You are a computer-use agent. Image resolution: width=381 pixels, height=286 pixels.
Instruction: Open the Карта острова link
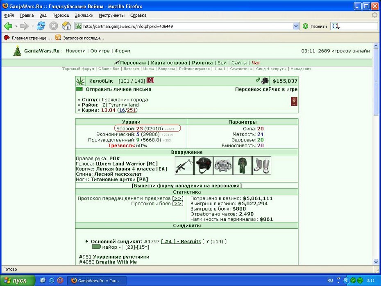pos(169,63)
